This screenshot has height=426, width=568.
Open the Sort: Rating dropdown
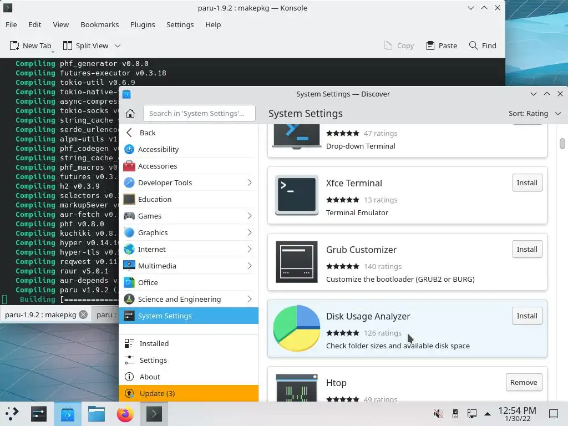(535, 113)
